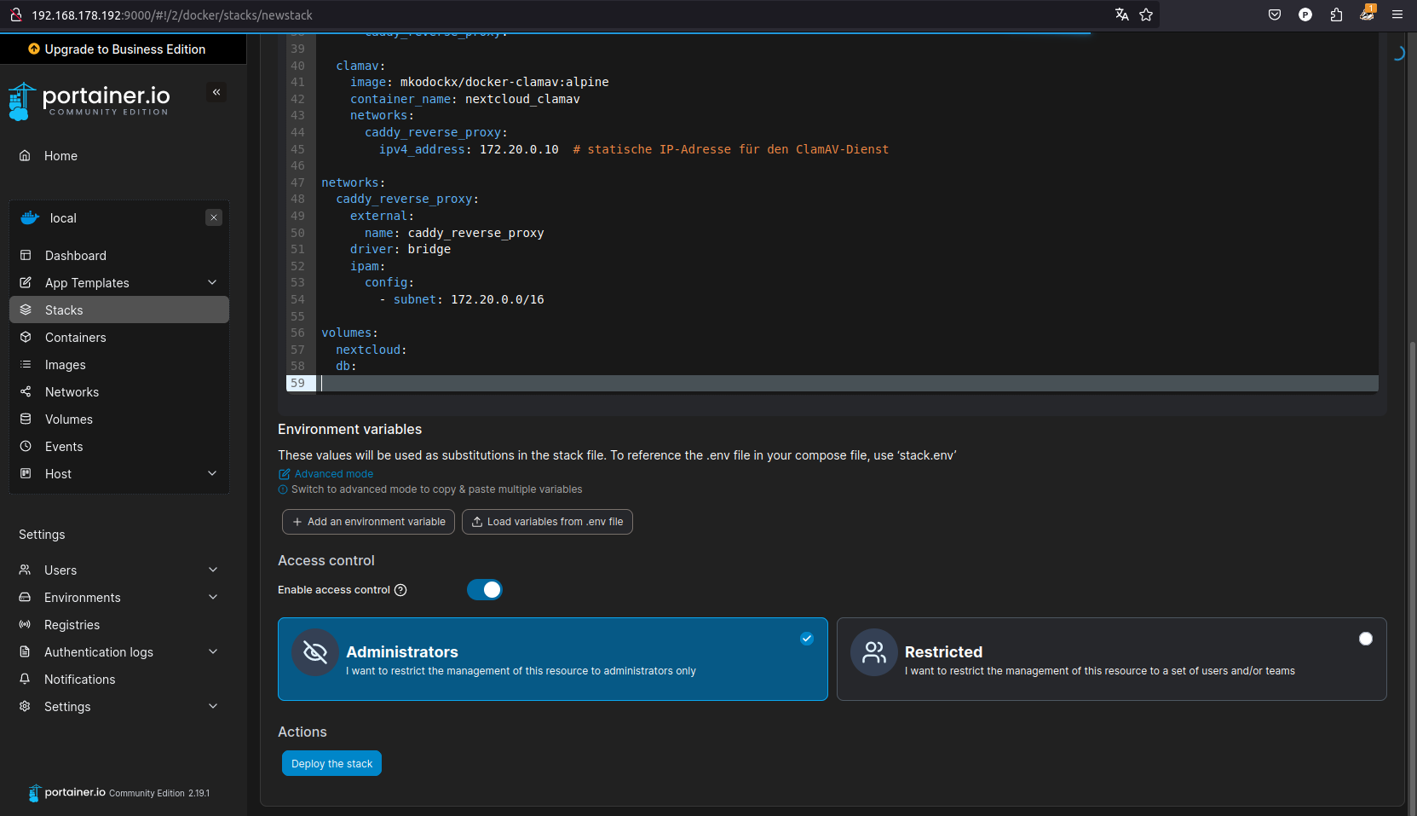Expand the App Templates submenu
This screenshot has width=1417, height=816.
click(x=212, y=283)
